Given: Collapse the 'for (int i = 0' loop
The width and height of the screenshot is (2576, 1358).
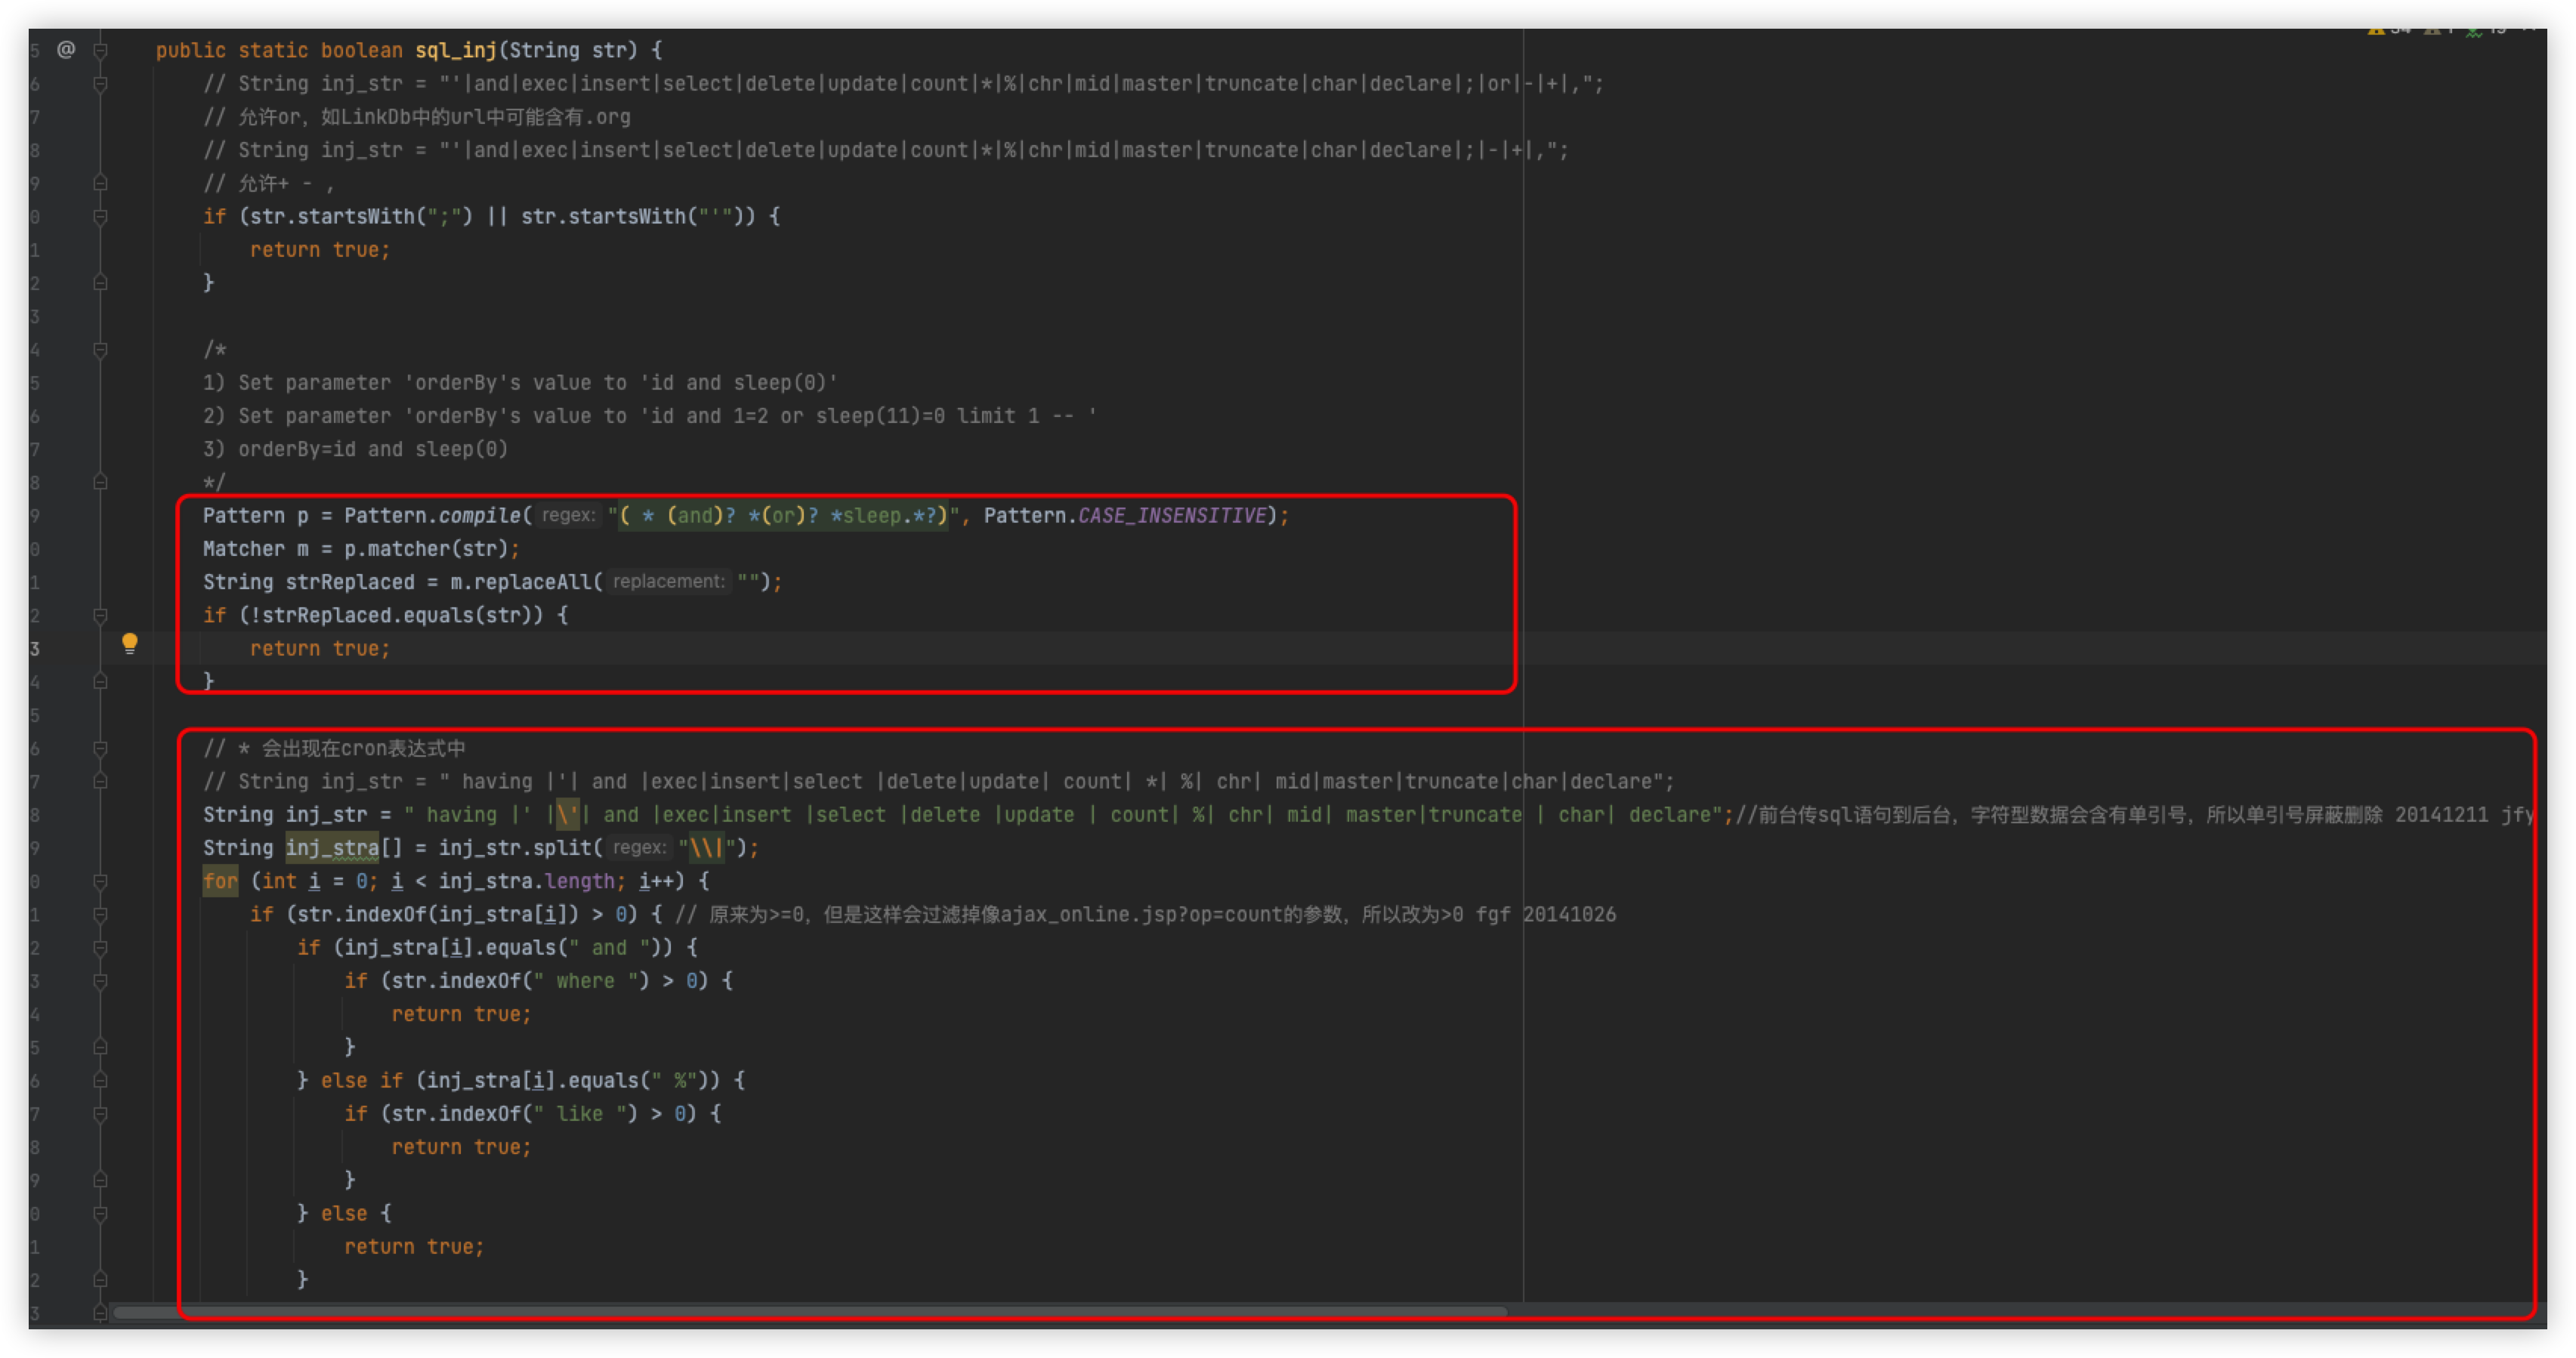Looking at the screenshot, I should tap(100, 882).
